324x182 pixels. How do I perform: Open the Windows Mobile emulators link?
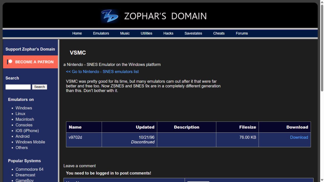[30, 142]
